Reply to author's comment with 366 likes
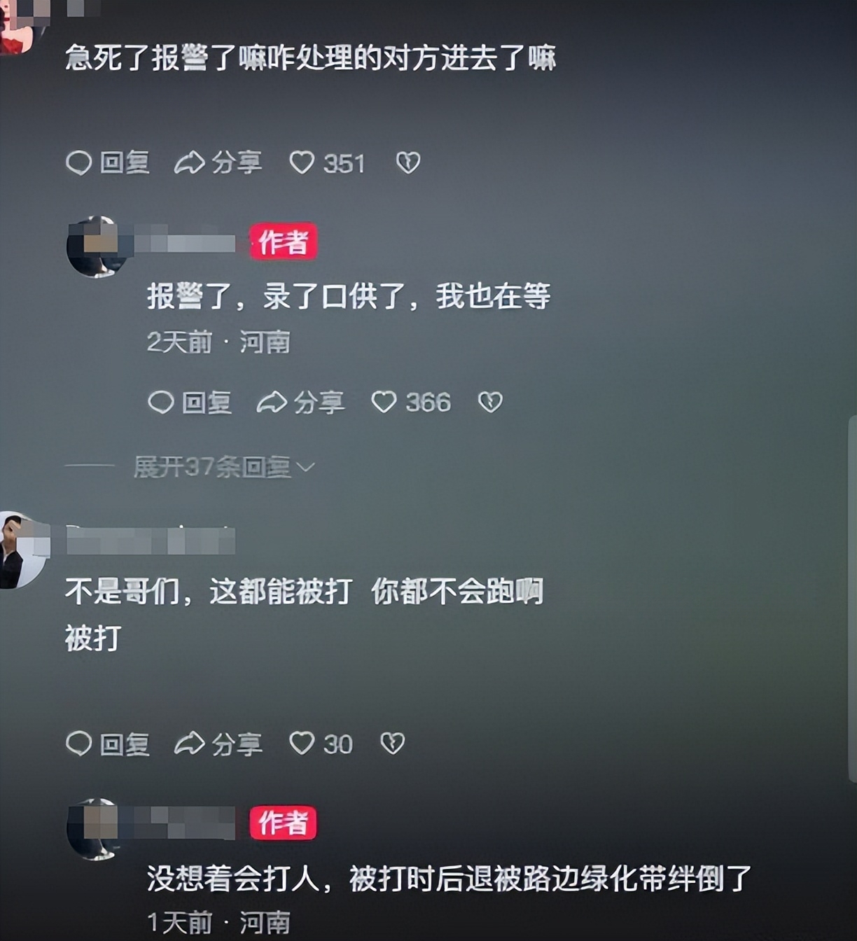This screenshot has width=857, height=941. click(x=190, y=402)
